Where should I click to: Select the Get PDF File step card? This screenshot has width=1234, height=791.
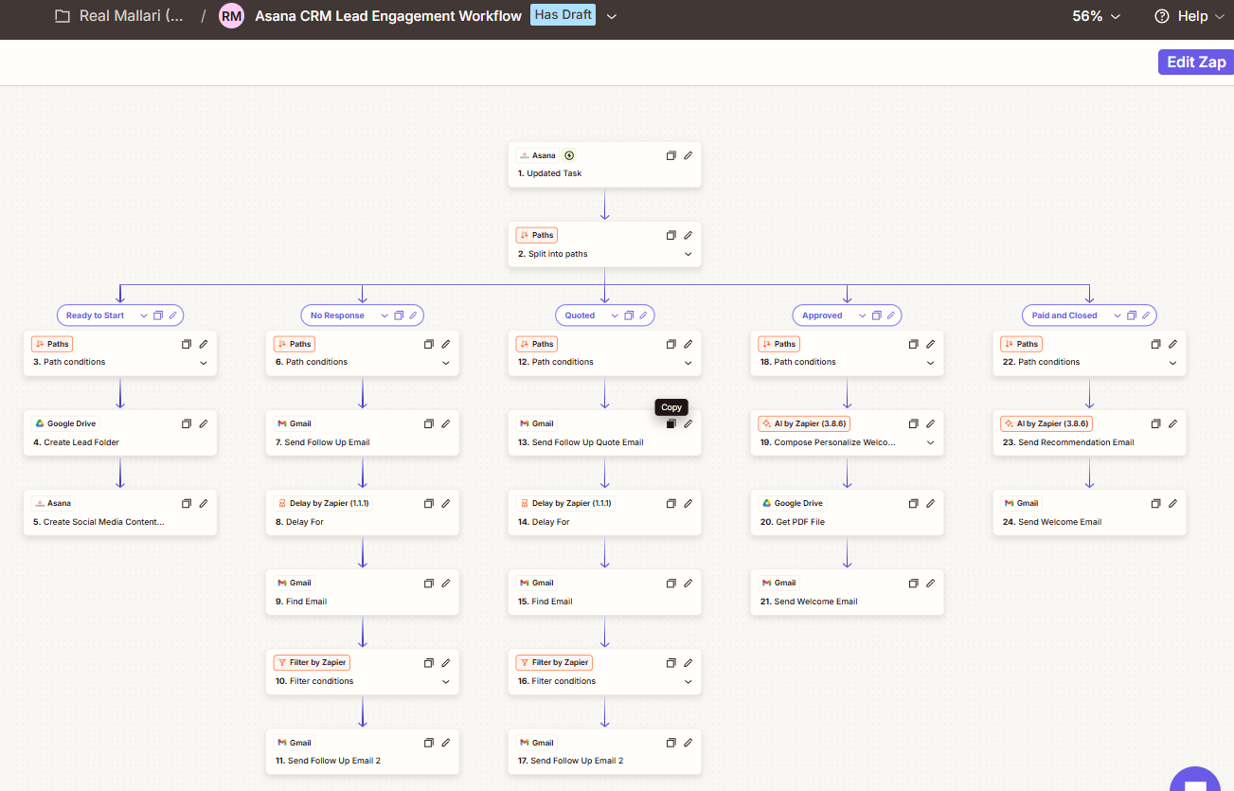[x=848, y=512]
